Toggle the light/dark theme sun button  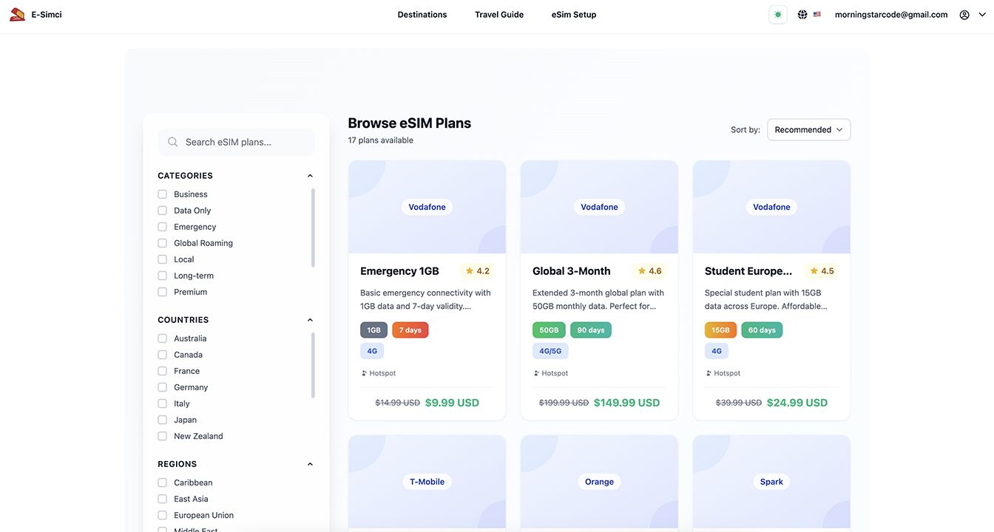[x=778, y=15]
